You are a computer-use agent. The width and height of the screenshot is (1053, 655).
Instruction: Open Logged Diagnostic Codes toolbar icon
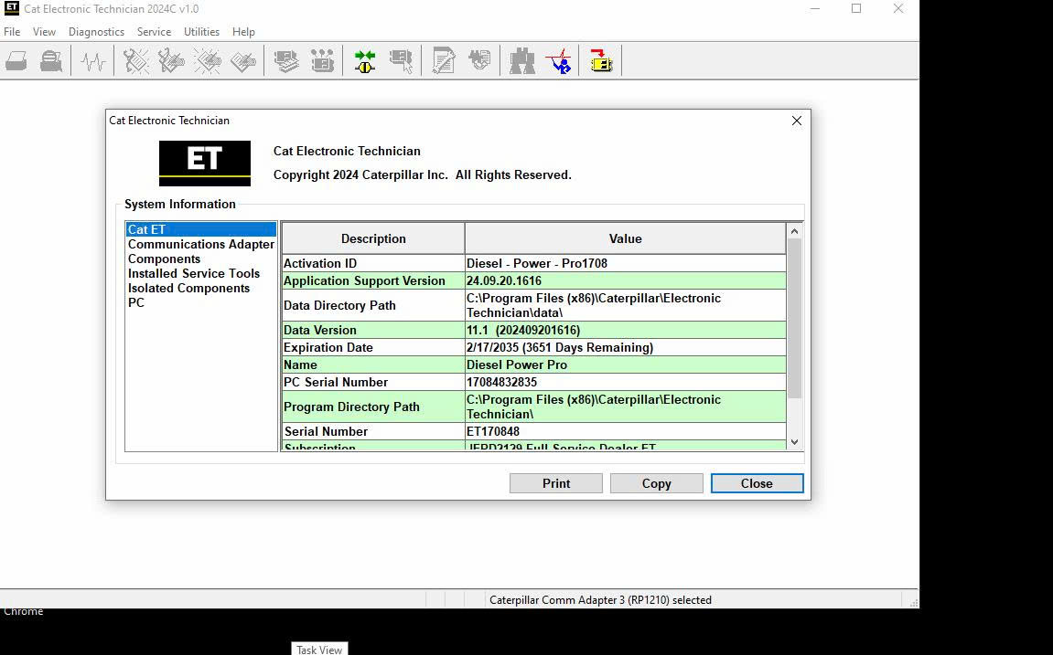click(x=171, y=61)
